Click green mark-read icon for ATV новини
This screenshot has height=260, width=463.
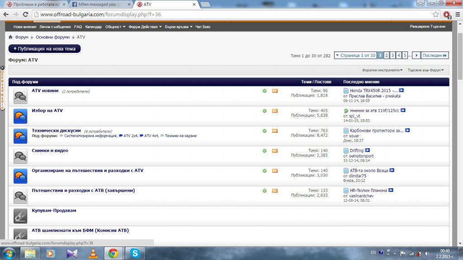(x=265, y=91)
